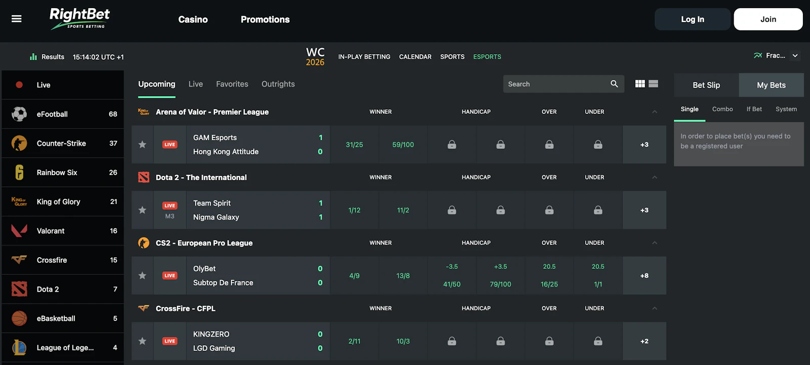The height and width of the screenshot is (365, 810).
Task: Switch to the Upcoming tab
Action: 157,84
